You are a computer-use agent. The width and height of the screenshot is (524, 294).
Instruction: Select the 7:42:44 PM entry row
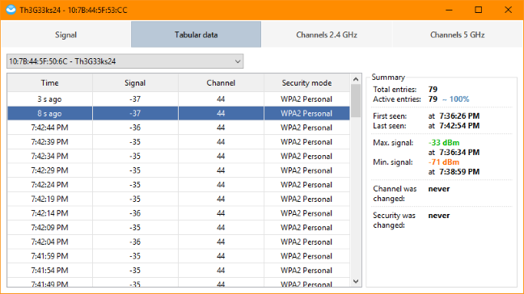pos(179,128)
